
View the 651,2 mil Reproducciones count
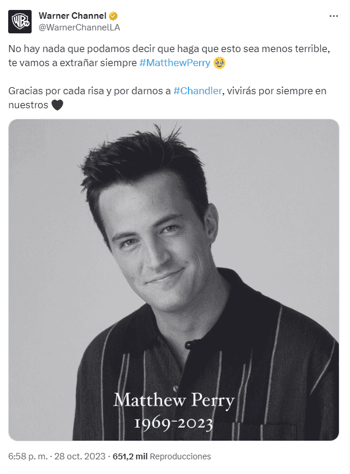coord(162,456)
